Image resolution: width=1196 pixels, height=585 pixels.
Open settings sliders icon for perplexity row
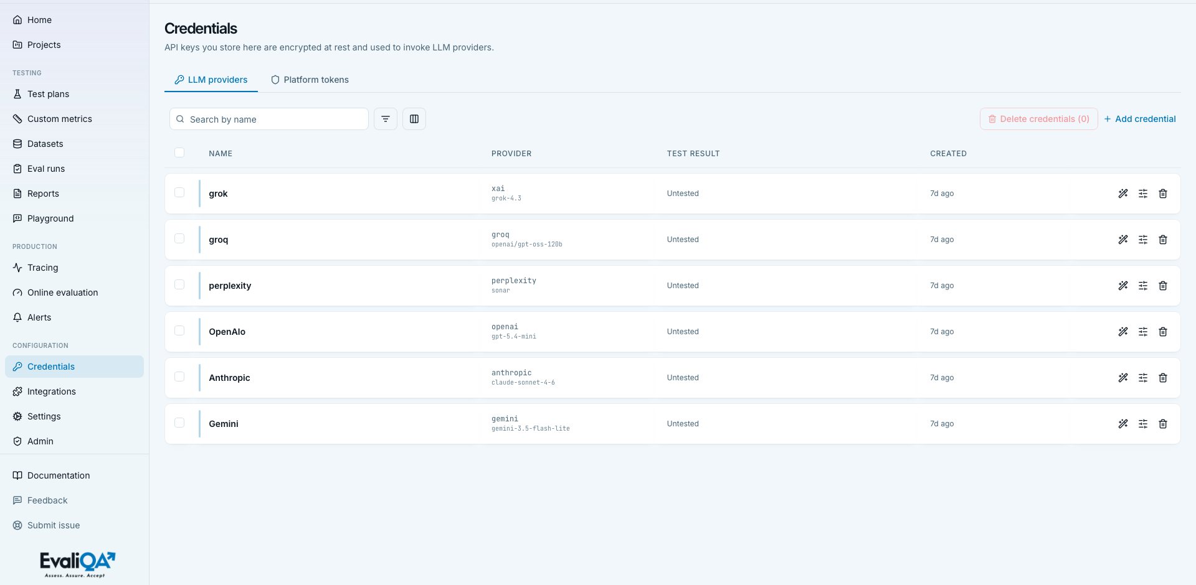click(1143, 286)
